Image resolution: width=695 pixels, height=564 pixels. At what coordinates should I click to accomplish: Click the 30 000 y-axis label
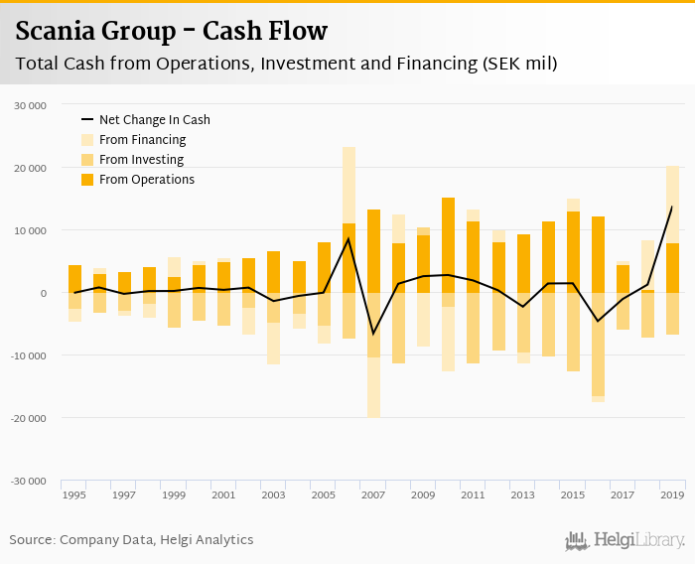pyautogui.click(x=29, y=105)
